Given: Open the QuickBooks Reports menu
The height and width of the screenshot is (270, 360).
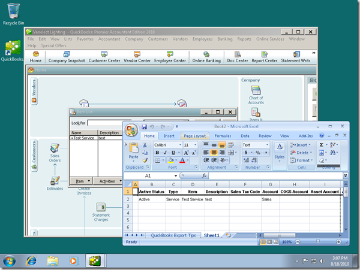Looking at the screenshot, I should tap(244, 39).
